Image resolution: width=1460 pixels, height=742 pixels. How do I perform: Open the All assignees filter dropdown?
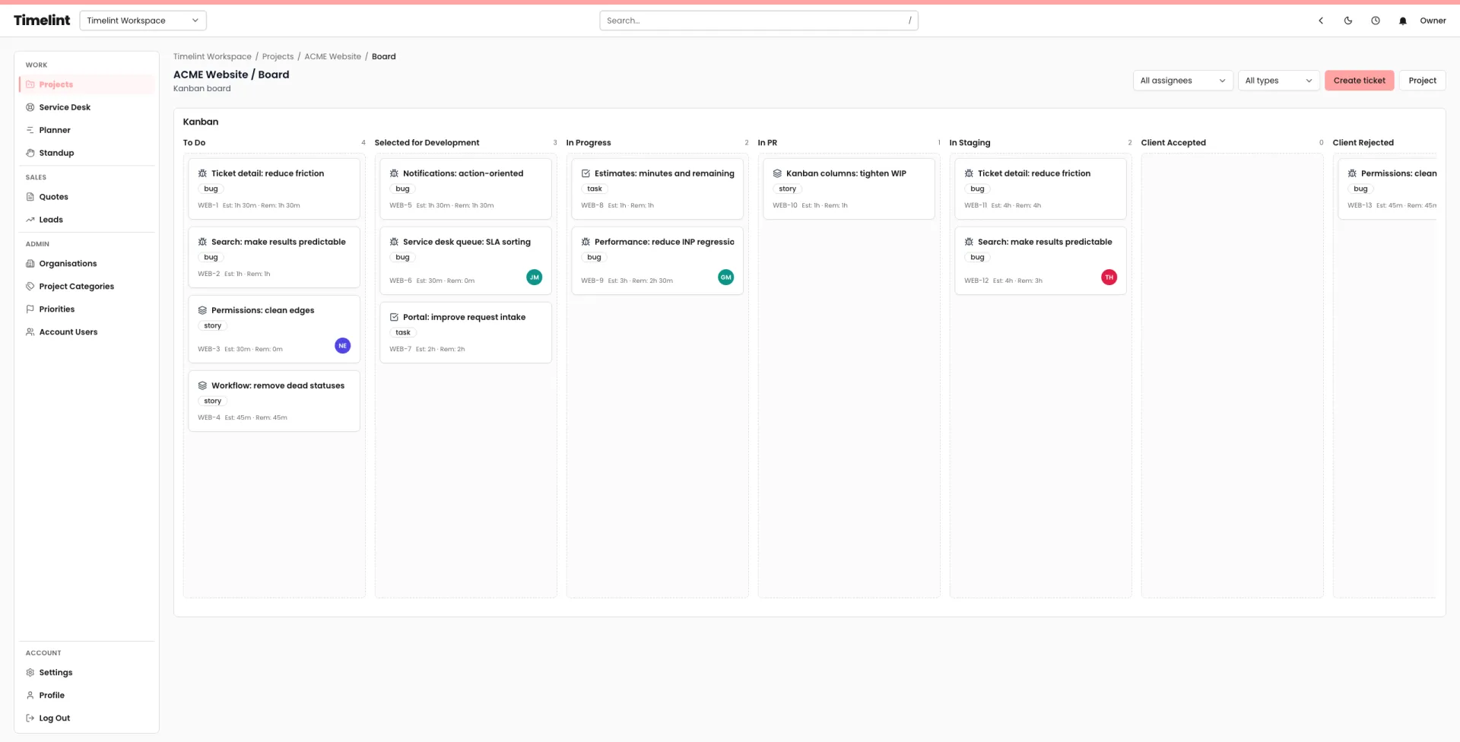tap(1182, 80)
